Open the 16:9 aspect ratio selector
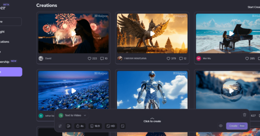The width and height of the screenshot is (260, 136). (95, 126)
